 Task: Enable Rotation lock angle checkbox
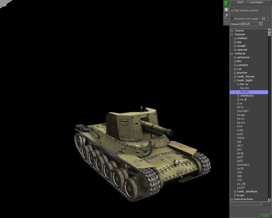click(x=232, y=18)
